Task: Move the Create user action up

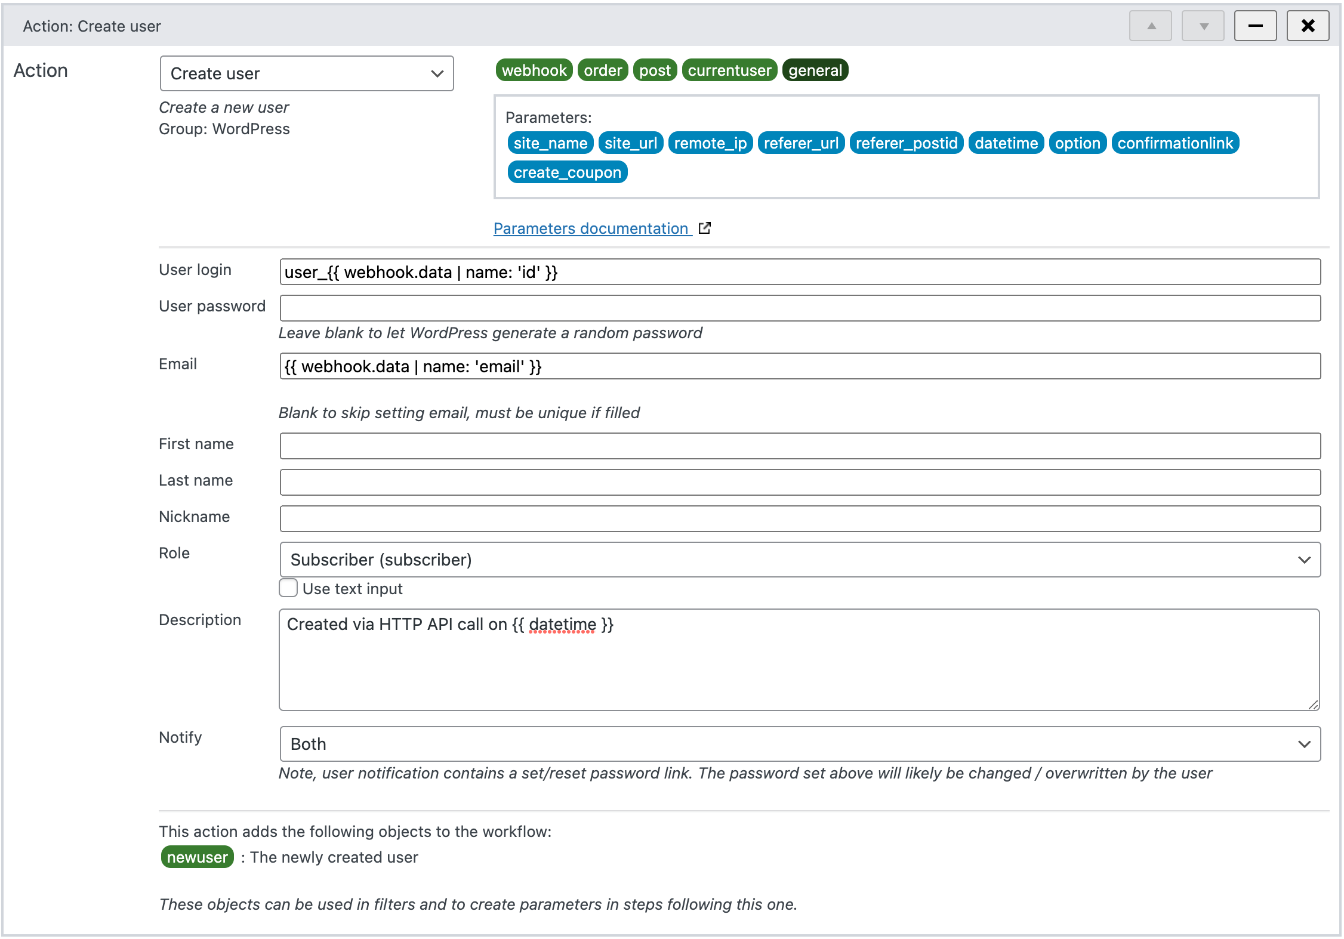Action: [x=1149, y=26]
